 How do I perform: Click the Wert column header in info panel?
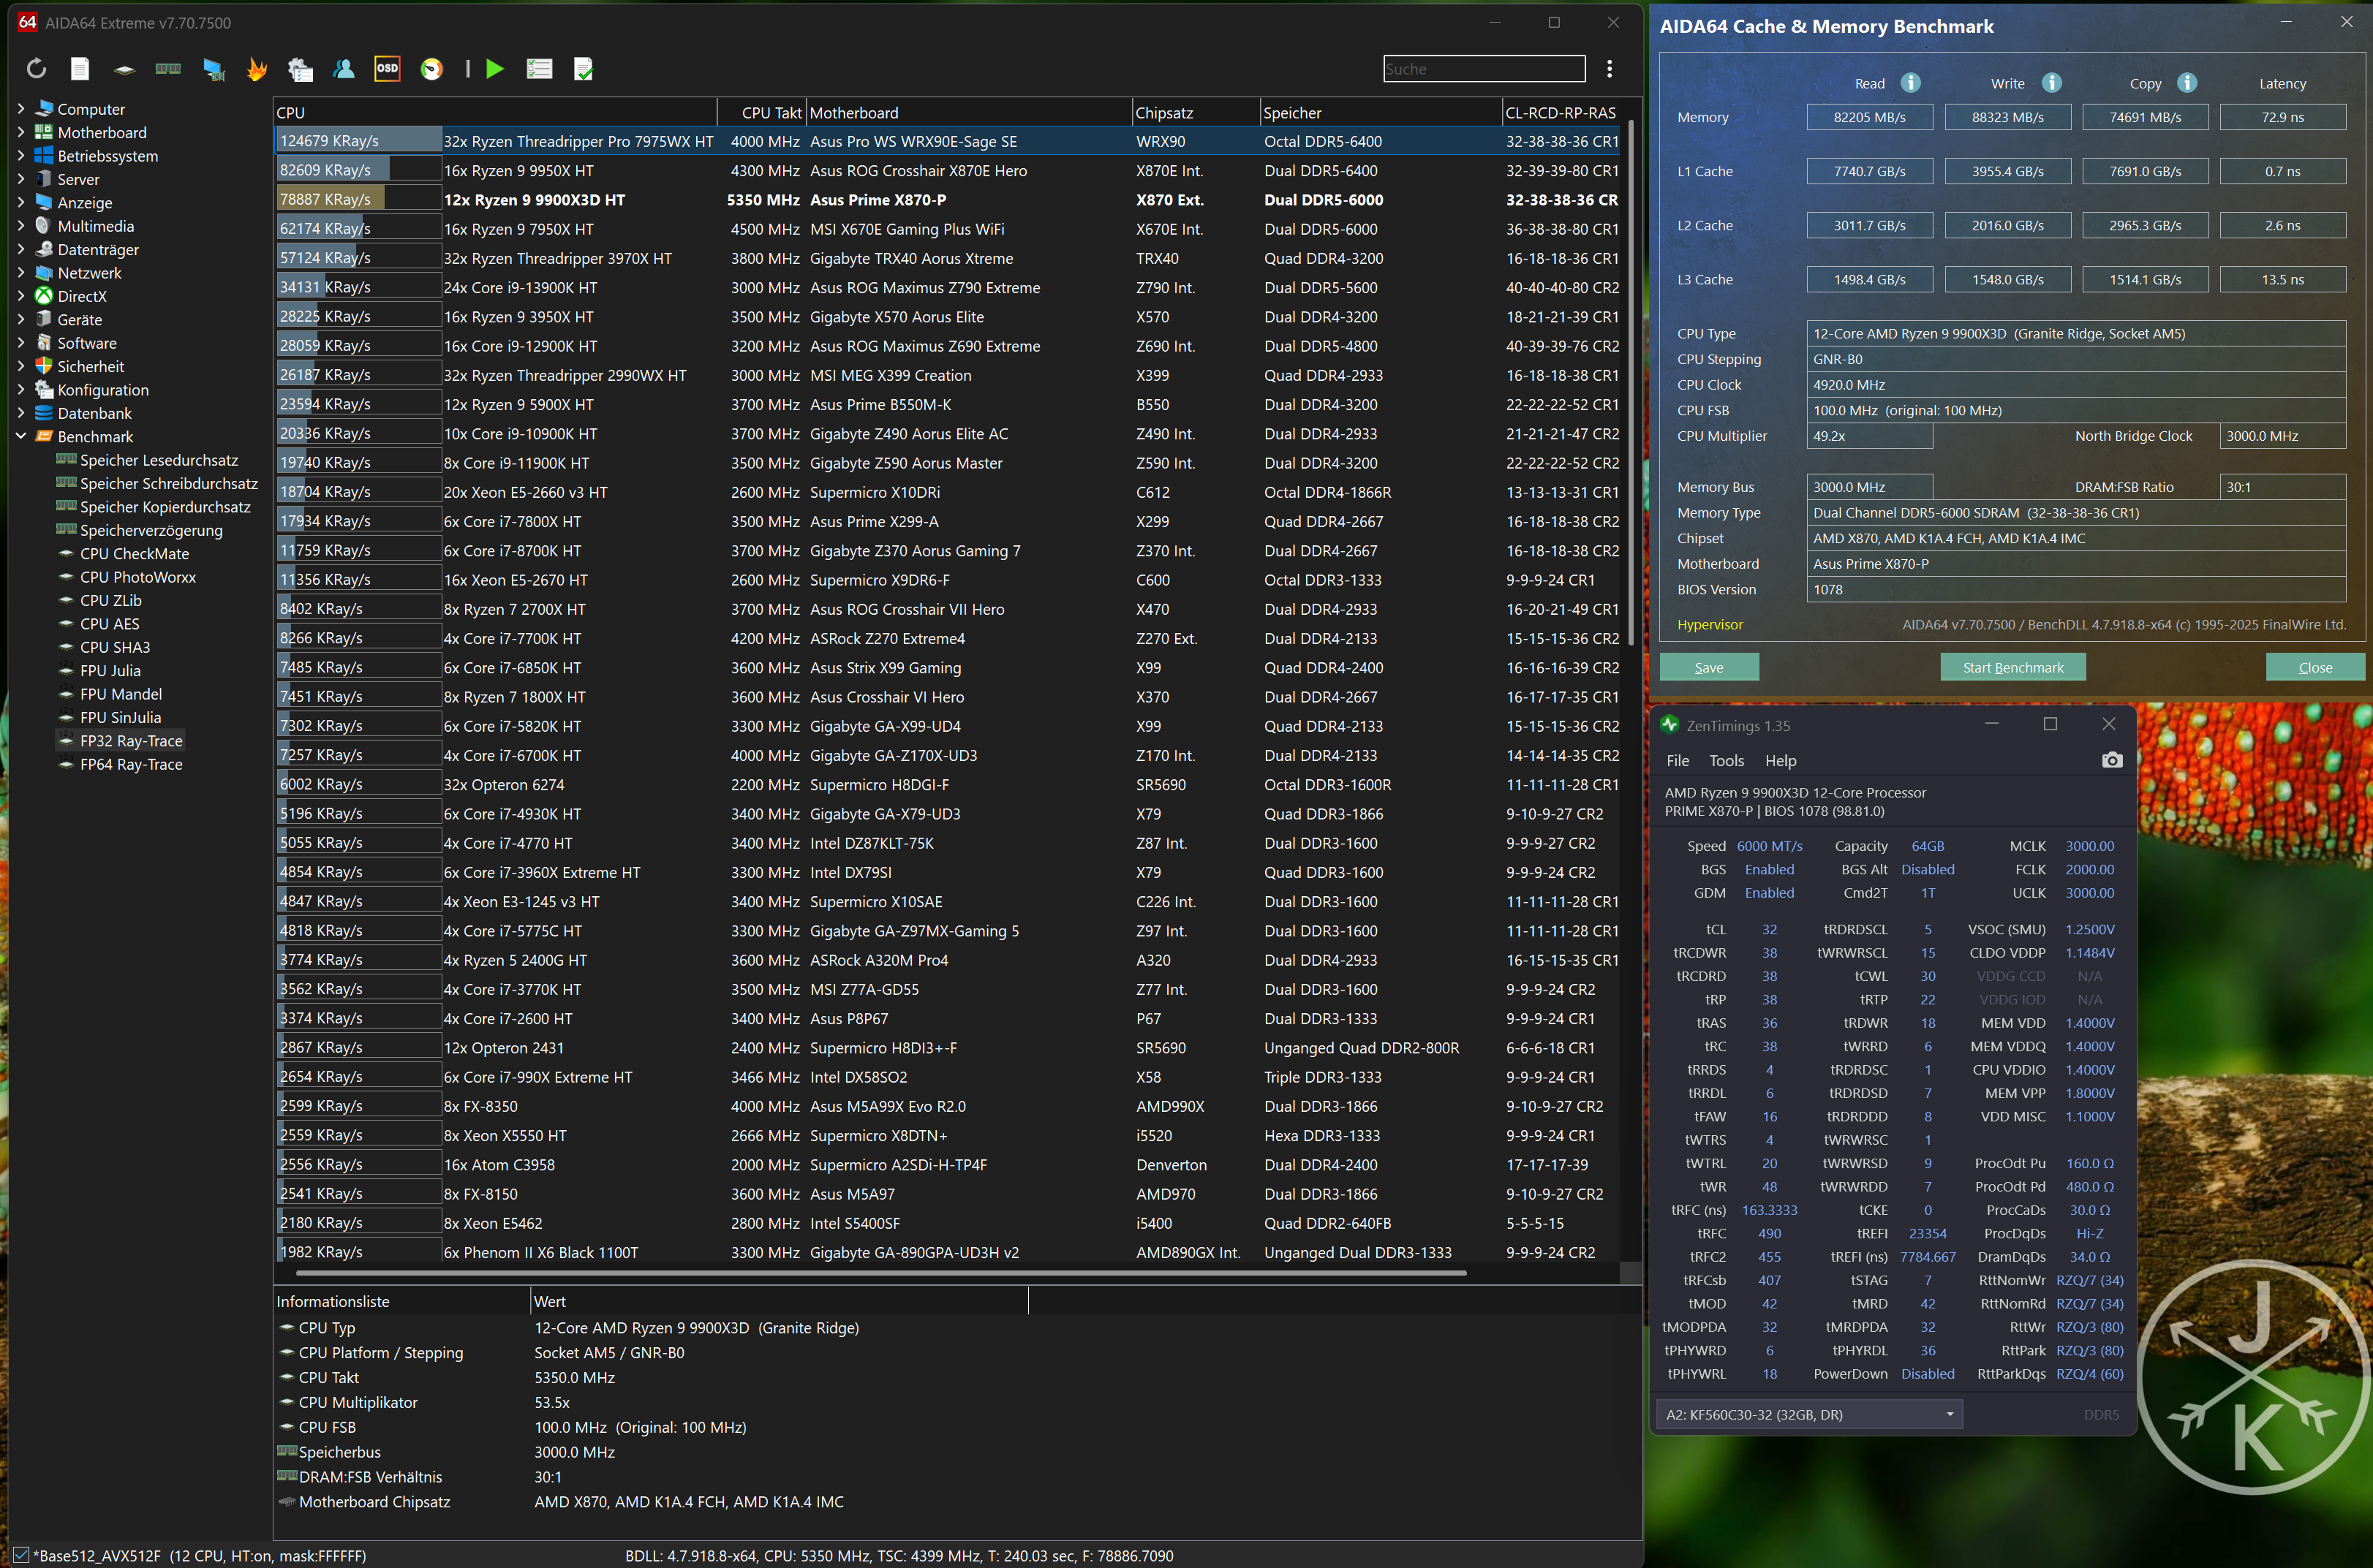(x=778, y=1301)
